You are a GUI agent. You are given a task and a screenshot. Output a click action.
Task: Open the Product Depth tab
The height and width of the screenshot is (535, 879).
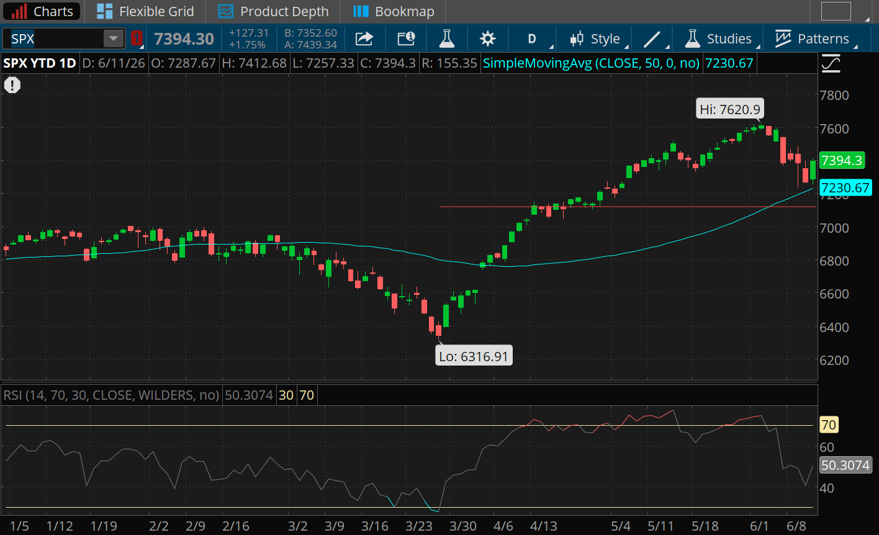point(274,11)
